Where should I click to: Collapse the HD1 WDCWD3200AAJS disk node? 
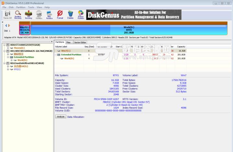tap(4, 51)
